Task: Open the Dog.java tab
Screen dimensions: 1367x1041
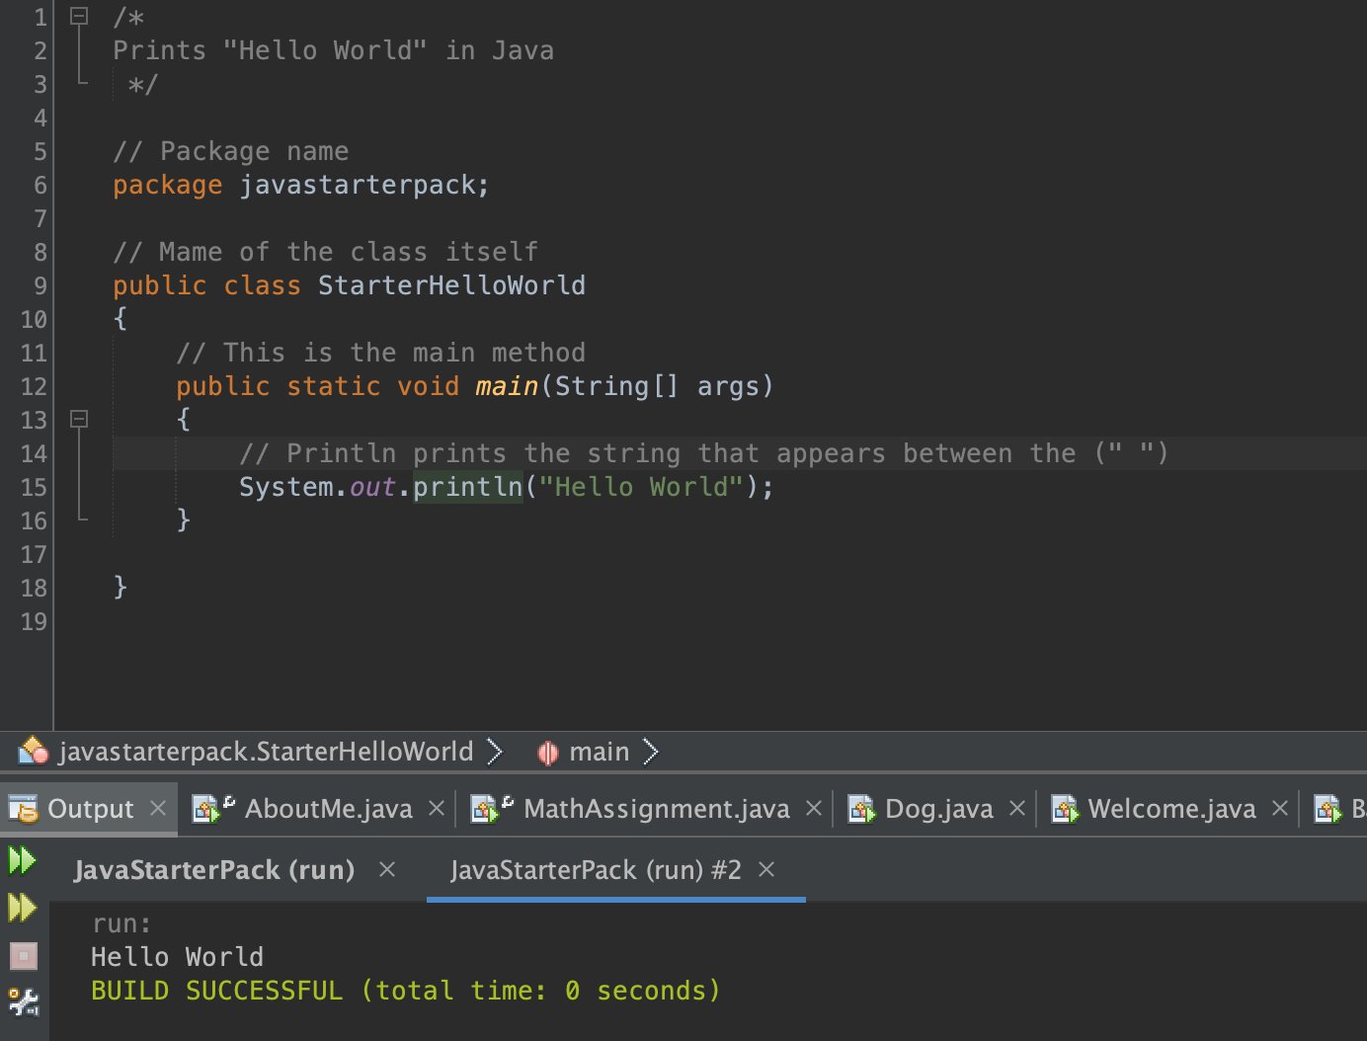Action: coord(938,809)
